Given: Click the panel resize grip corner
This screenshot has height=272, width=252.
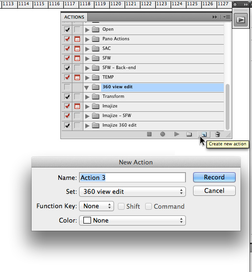Looking at the screenshot, I should (229, 135).
